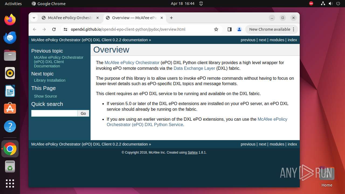This screenshot has width=345, height=194.
Task: Open the ePO DXL Python Service link
Action: 197,122
